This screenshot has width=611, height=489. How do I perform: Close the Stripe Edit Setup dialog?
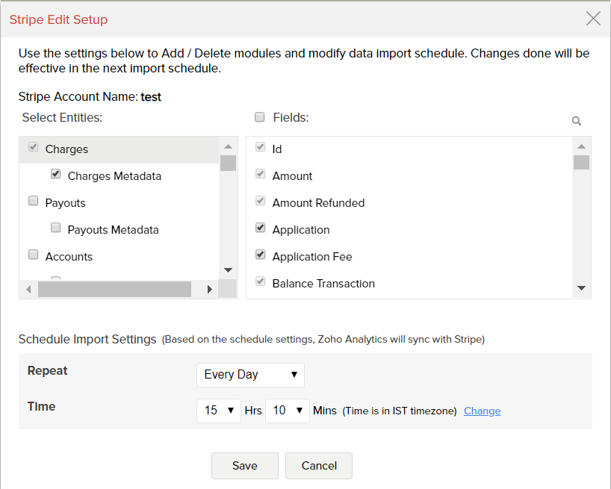(x=593, y=19)
